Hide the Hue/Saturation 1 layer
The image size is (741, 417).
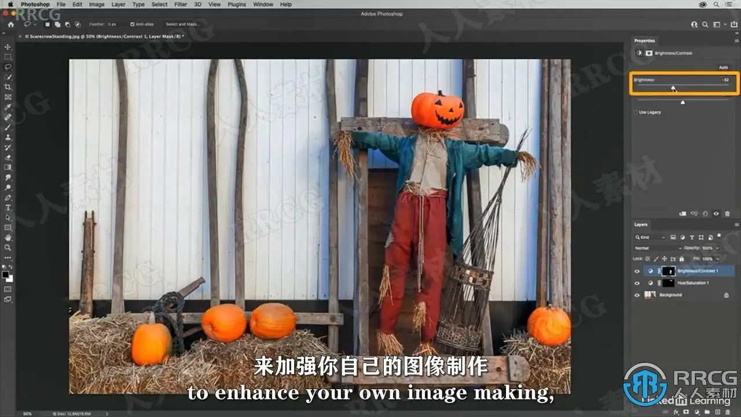(637, 283)
